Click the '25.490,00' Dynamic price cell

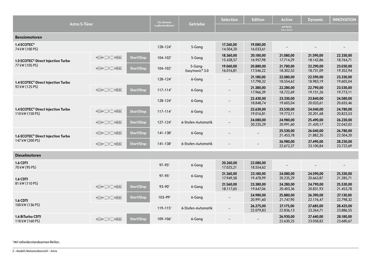315,122
